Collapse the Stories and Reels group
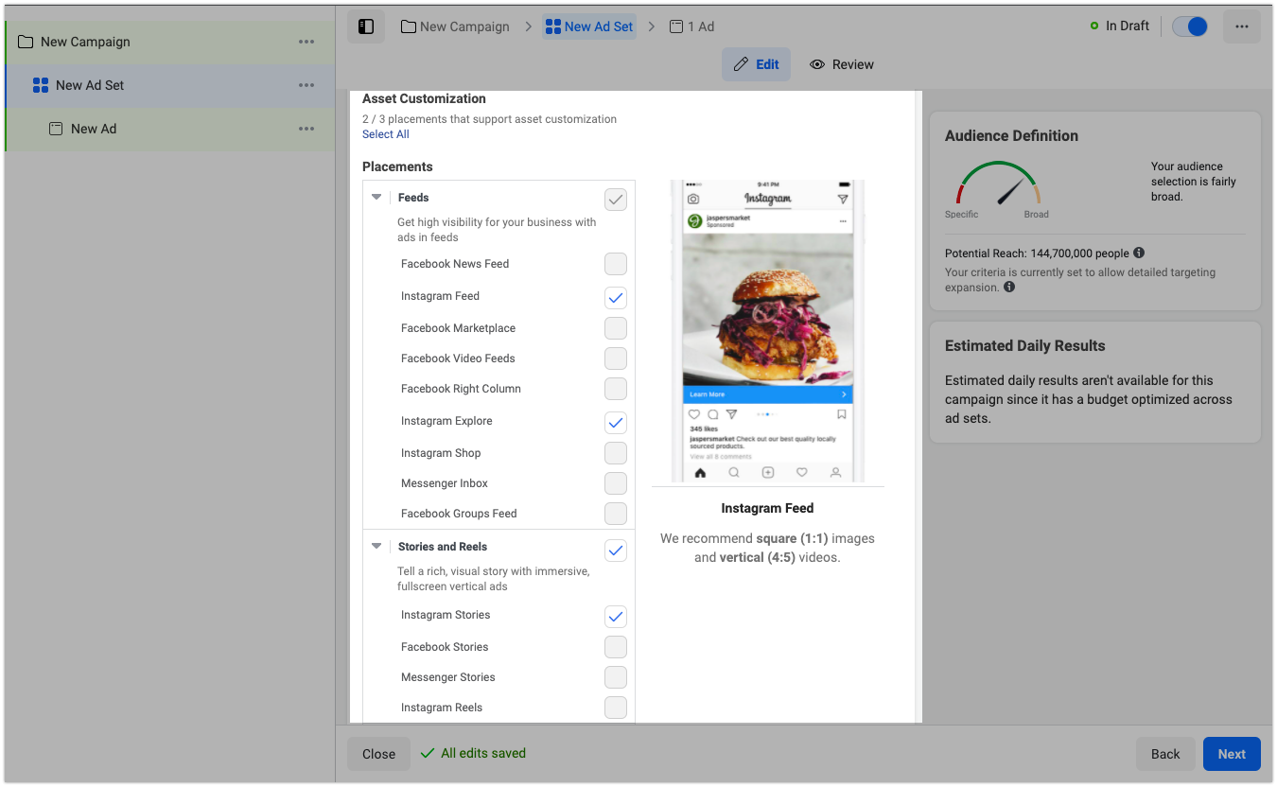 [x=376, y=547]
